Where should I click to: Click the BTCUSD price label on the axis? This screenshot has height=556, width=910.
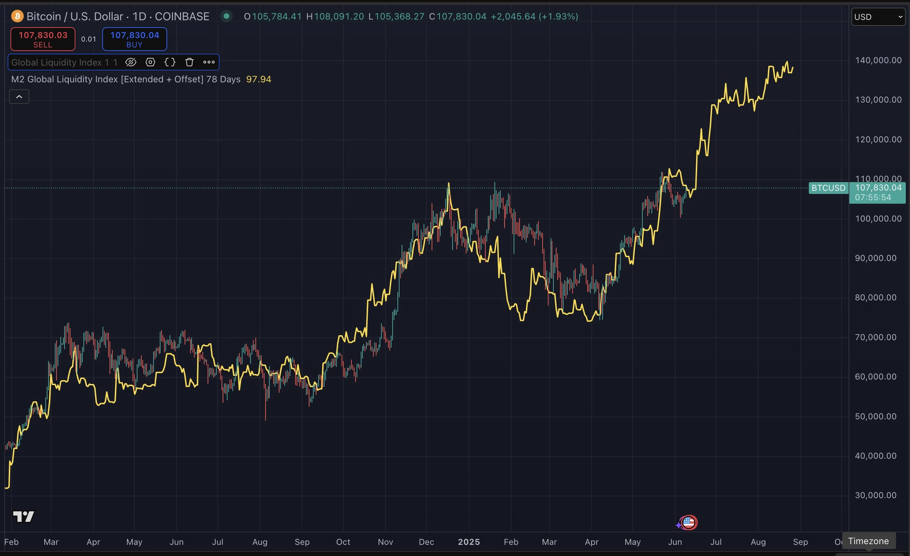point(828,188)
